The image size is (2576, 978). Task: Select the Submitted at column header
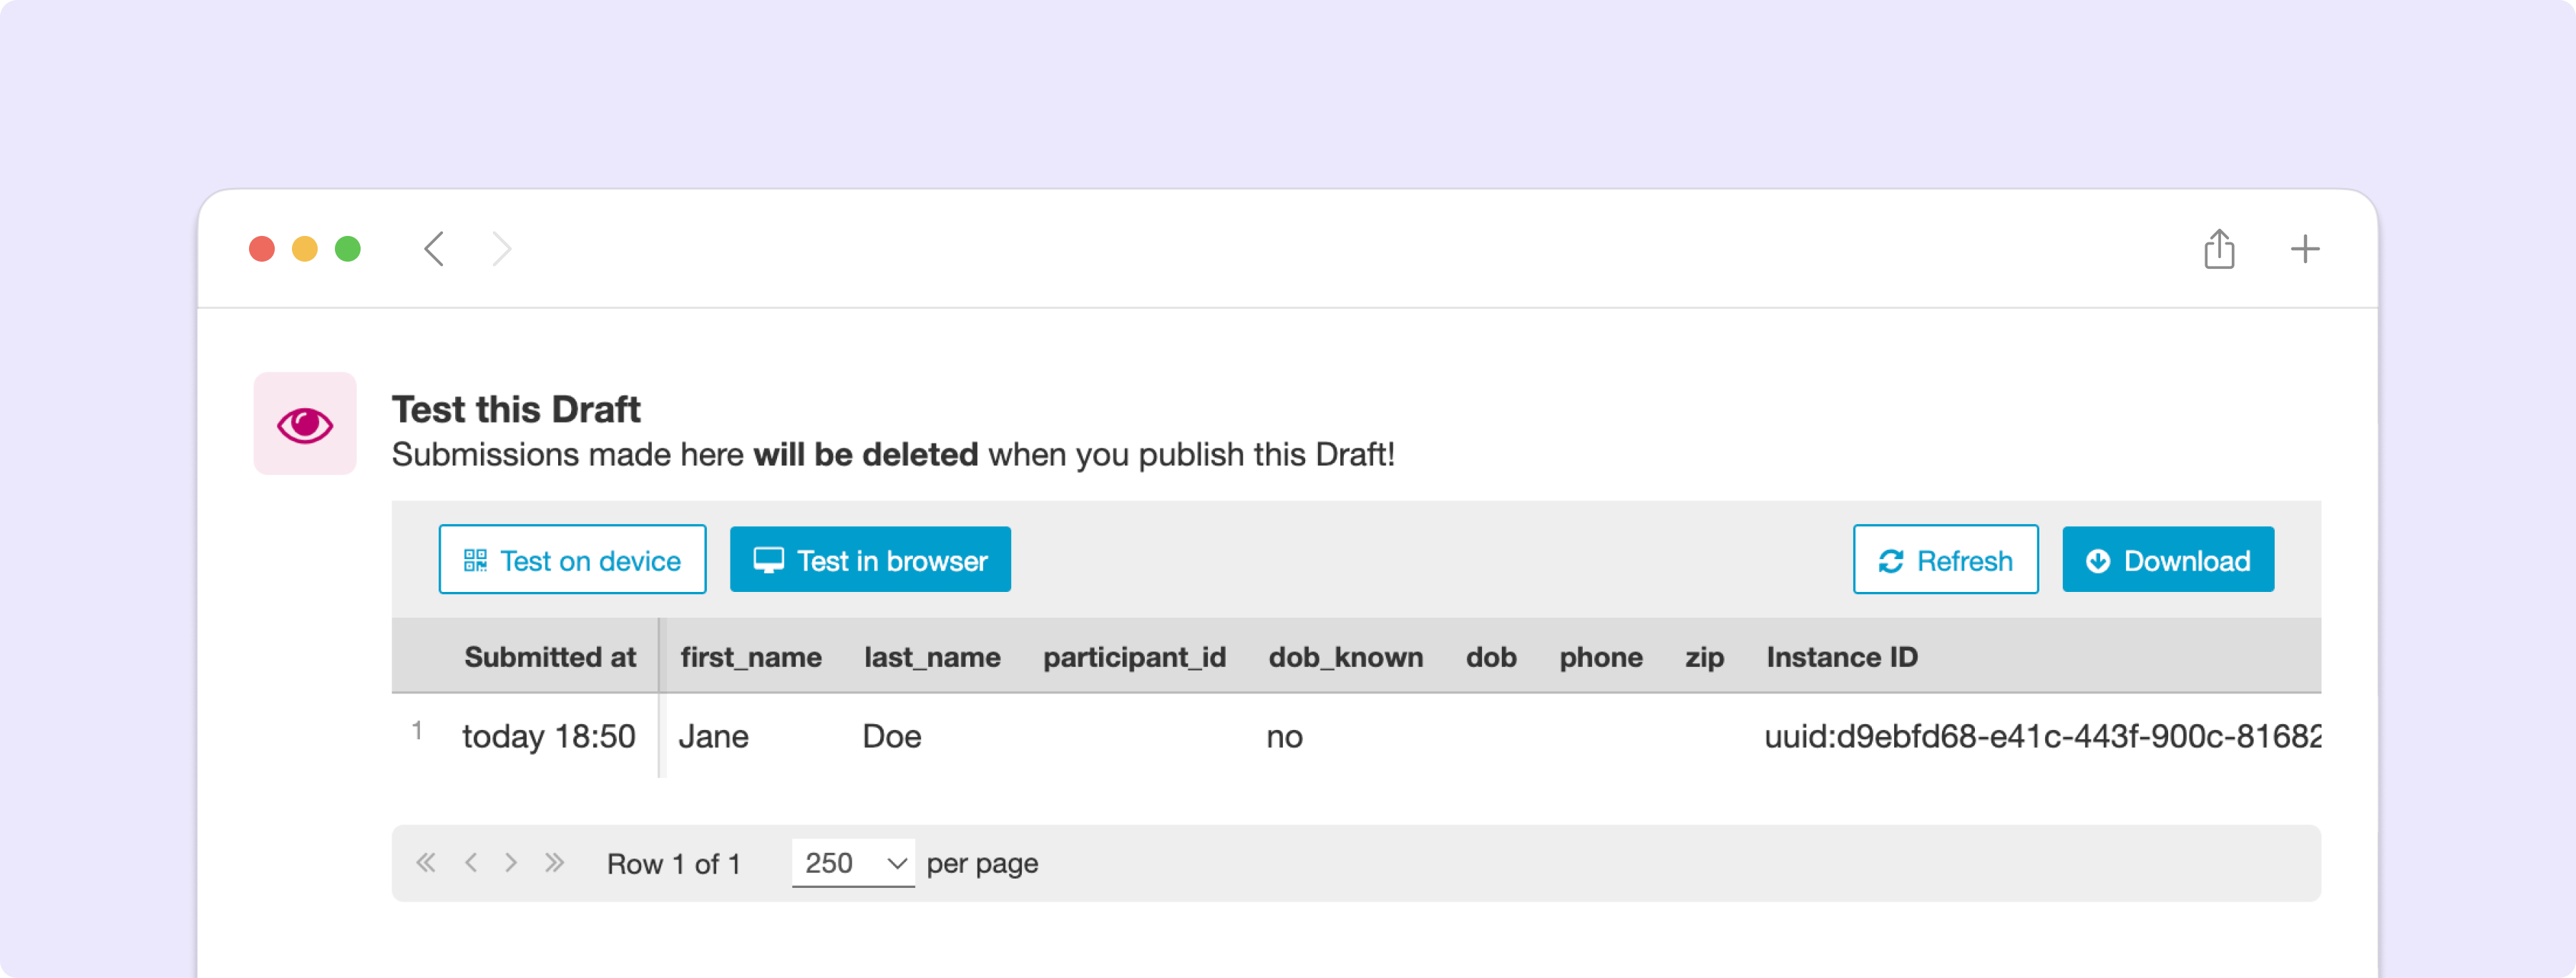[x=550, y=656]
